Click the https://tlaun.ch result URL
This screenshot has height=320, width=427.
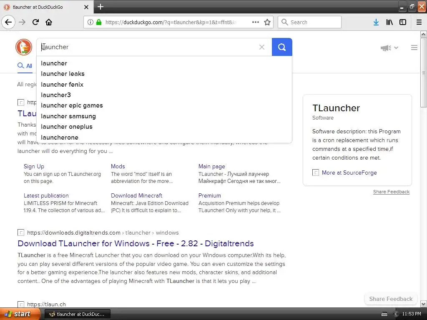pyautogui.click(x=46, y=304)
